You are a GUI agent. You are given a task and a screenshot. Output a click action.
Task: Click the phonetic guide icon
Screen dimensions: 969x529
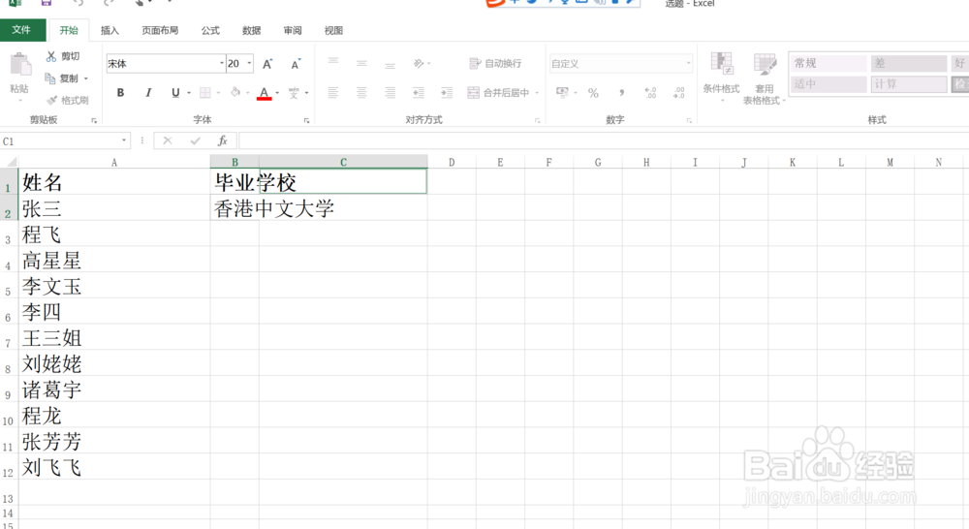294,93
